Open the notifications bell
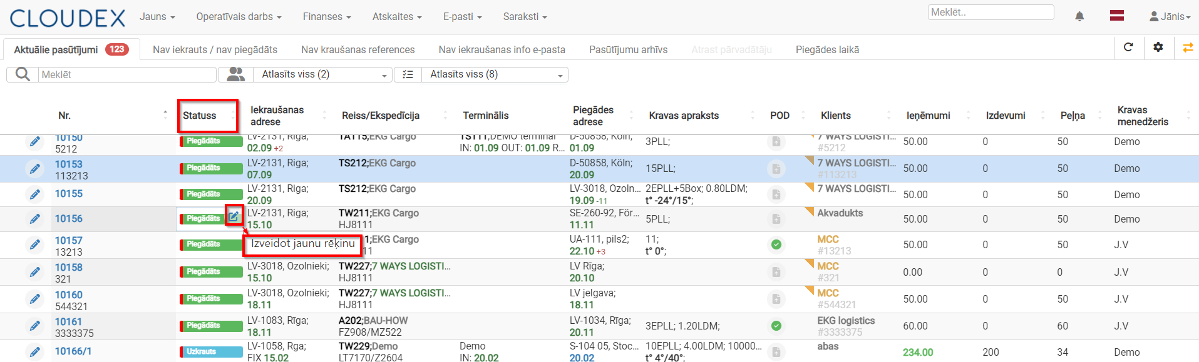The width and height of the screenshot is (1199, 362). (1079, 16)
